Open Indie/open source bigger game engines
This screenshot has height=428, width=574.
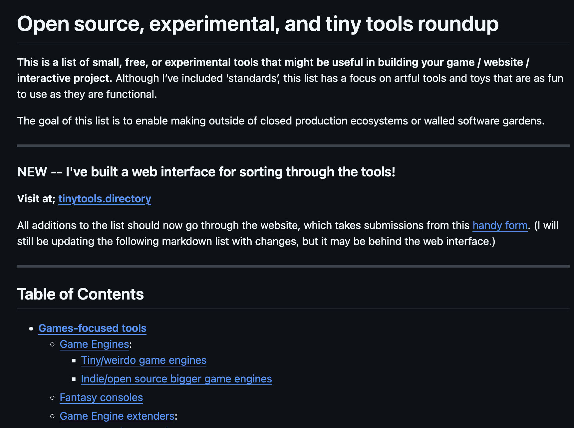coord(176,379)
